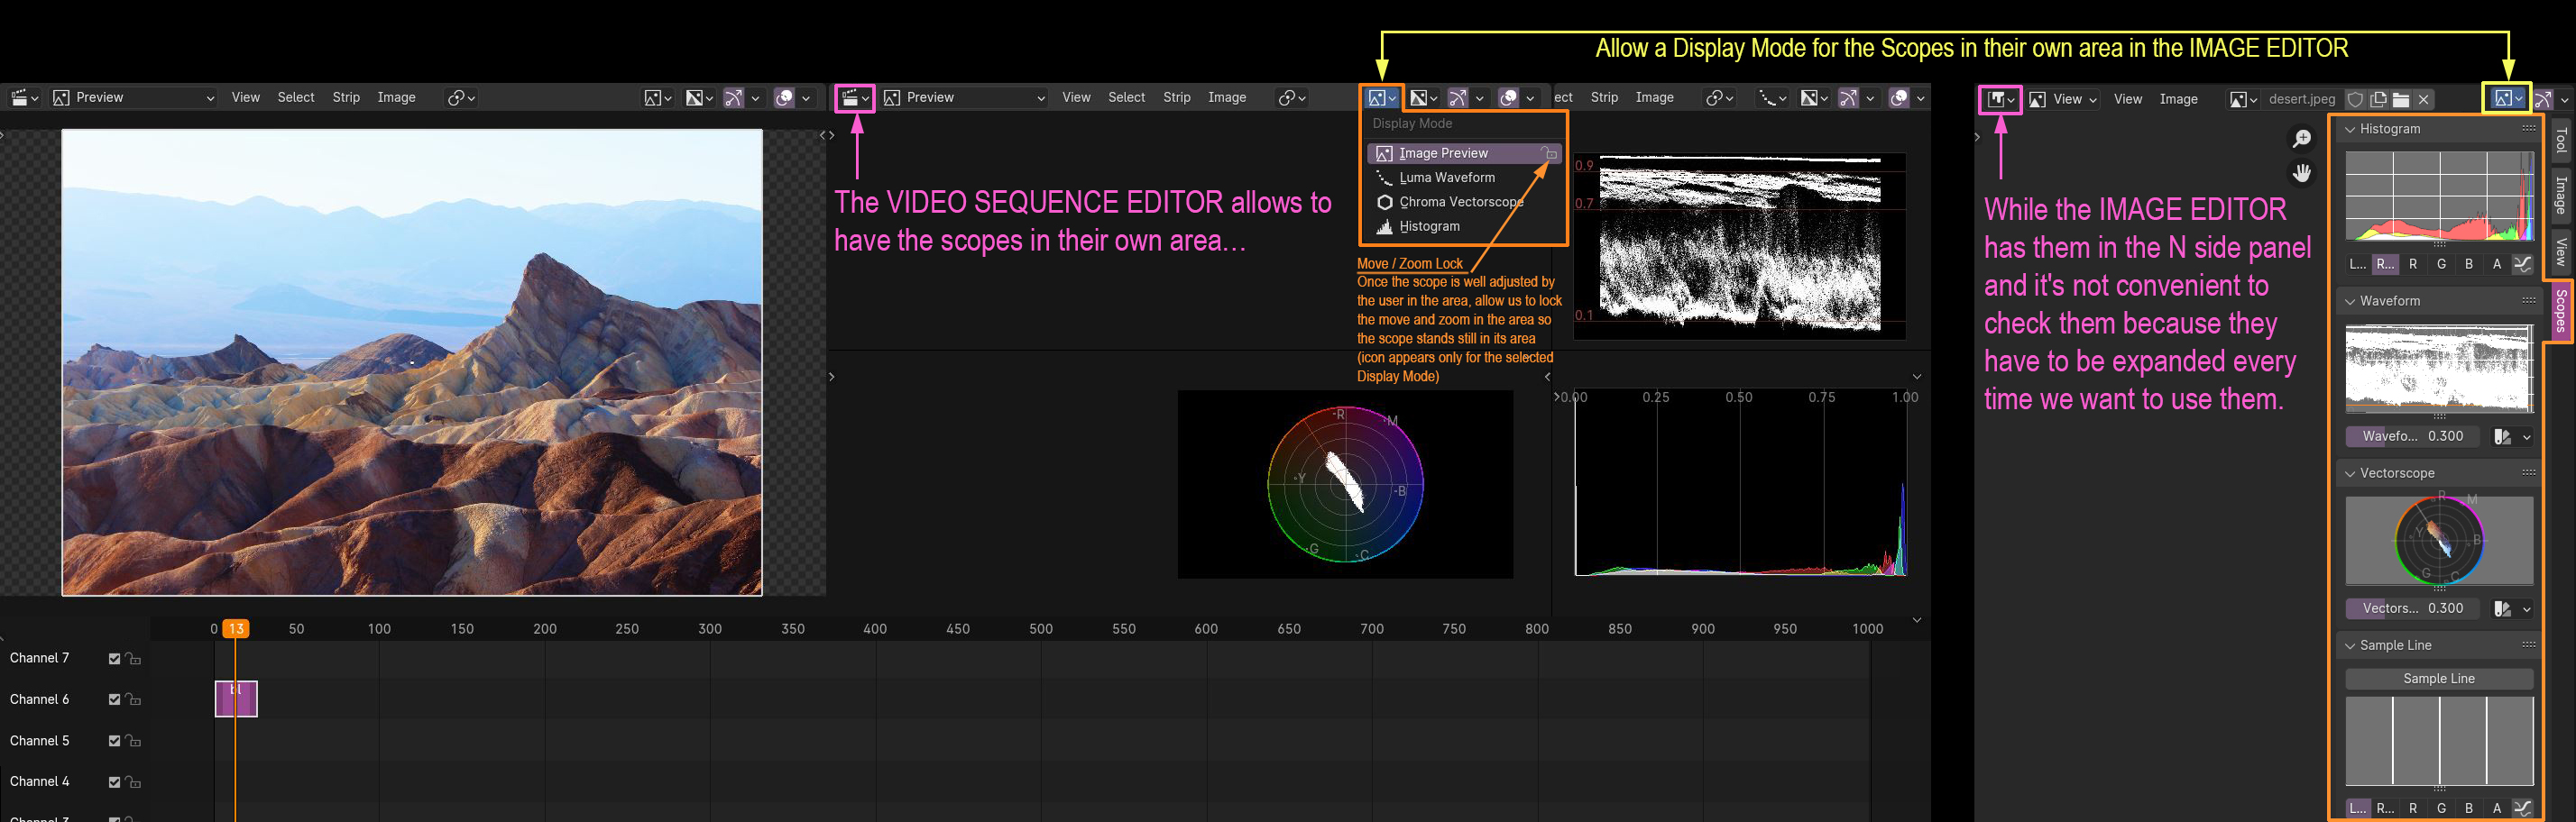
Task: Collapse the Histogram panel
Action: pos(2350,129)
